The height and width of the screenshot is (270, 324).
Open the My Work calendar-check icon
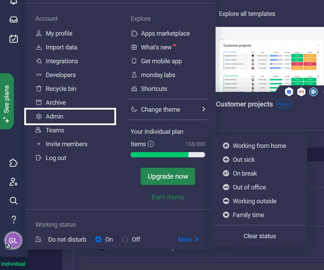(14, 38)
